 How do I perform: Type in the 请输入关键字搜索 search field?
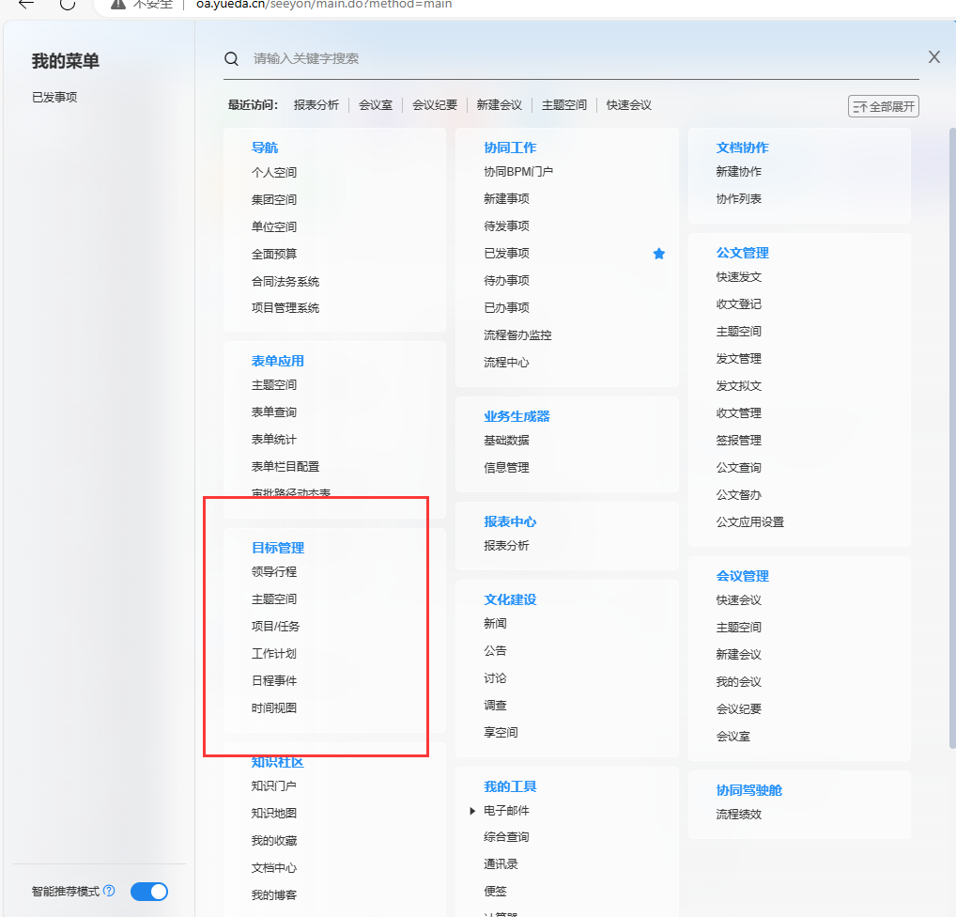tap(563, 58)
